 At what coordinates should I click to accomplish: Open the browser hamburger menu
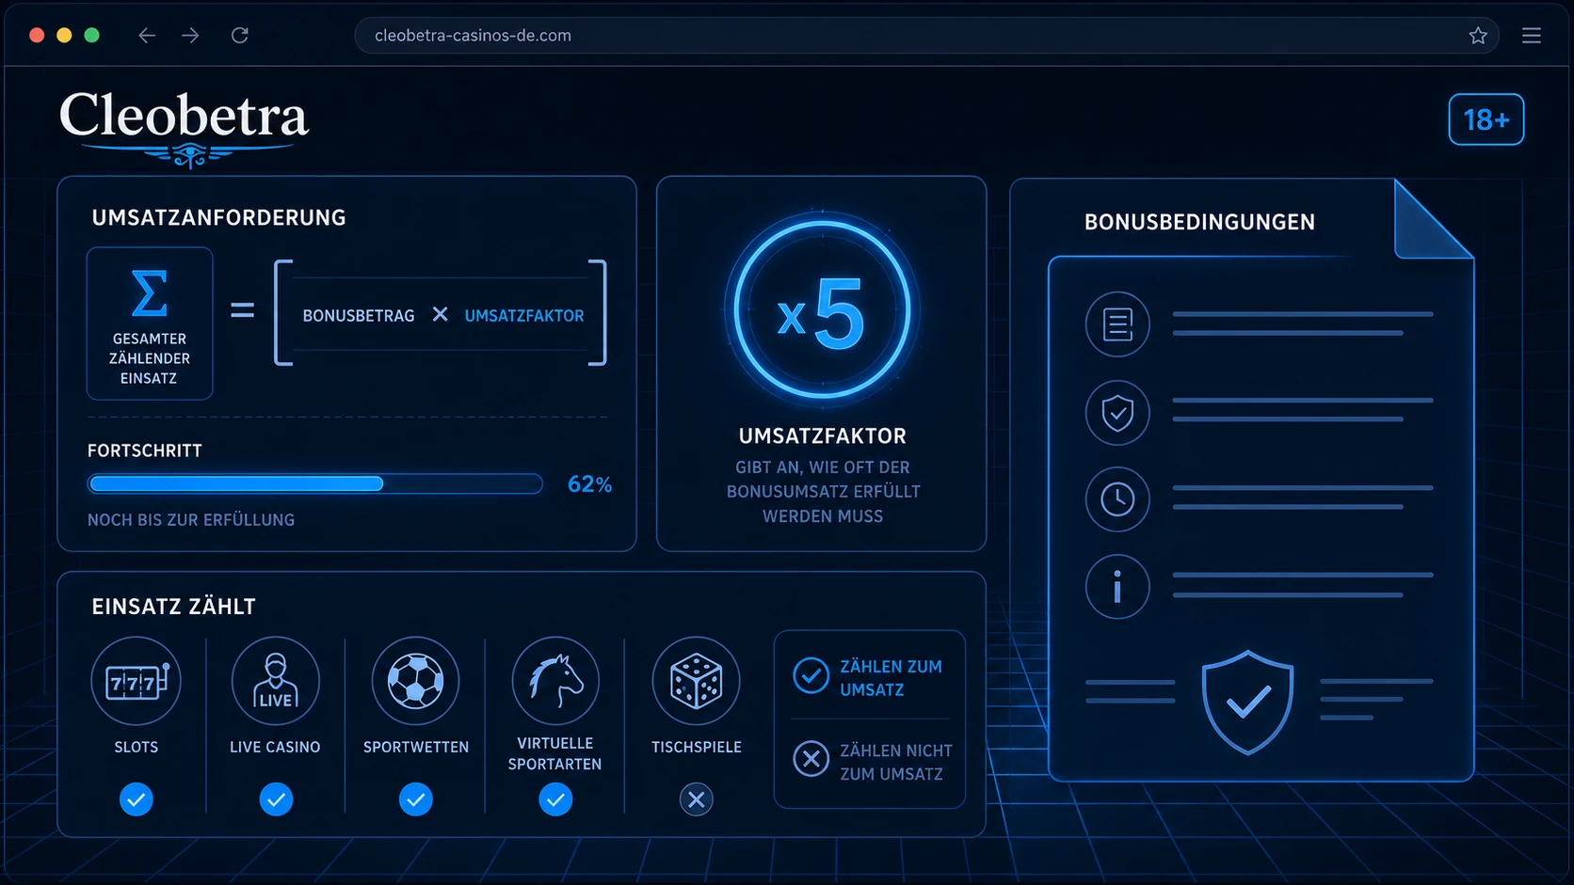[1532, 35]
